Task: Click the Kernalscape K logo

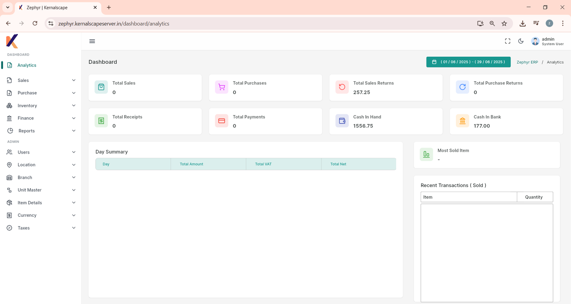Action: [x=12, y=41]
